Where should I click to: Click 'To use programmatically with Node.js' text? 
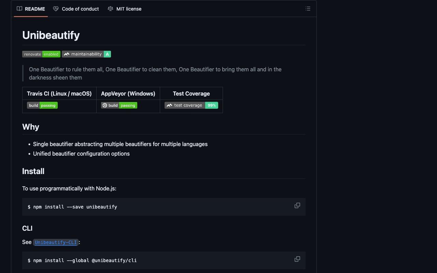pyautogui.click(x=69, y=188)
